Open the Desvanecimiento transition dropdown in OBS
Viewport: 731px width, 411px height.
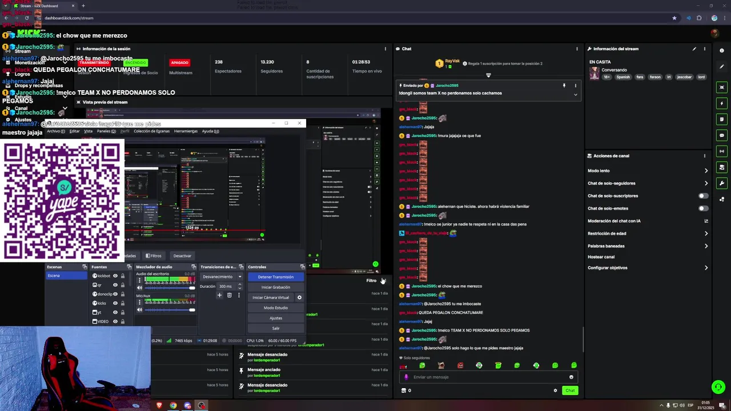(x=222, y=277)
